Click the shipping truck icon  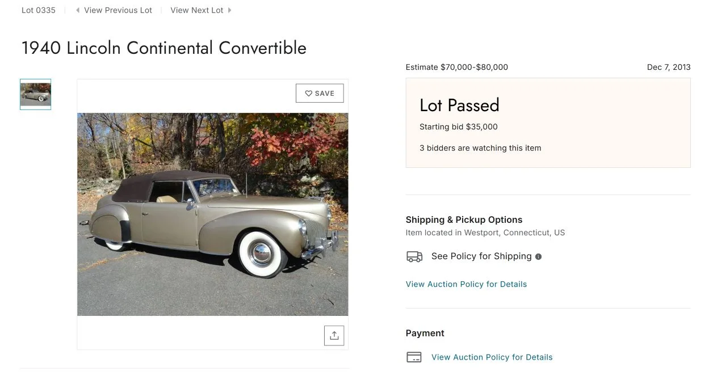tap(414, 256)
